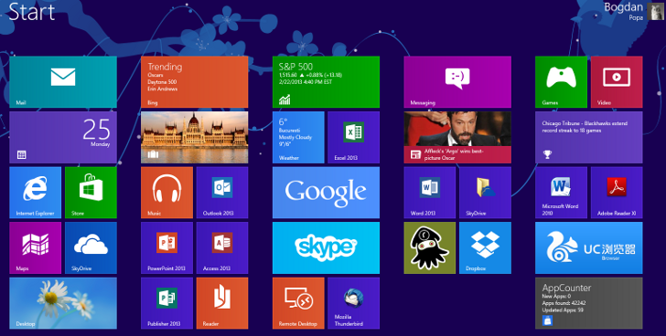Click the Bogdan Popa user account picture
Screen dimensions: 666x336
click(x=655, y=12)
